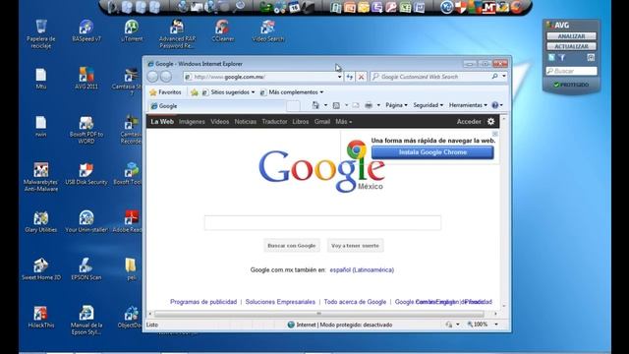Click the calendar icon in the top dock
Image resolution: width=629 pixels, height=354 pixels.
coord(294,7)
